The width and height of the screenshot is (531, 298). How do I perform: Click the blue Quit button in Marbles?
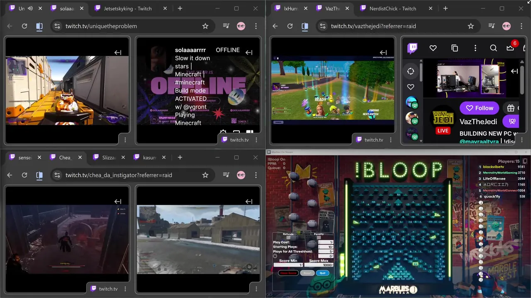click(322, 273)
